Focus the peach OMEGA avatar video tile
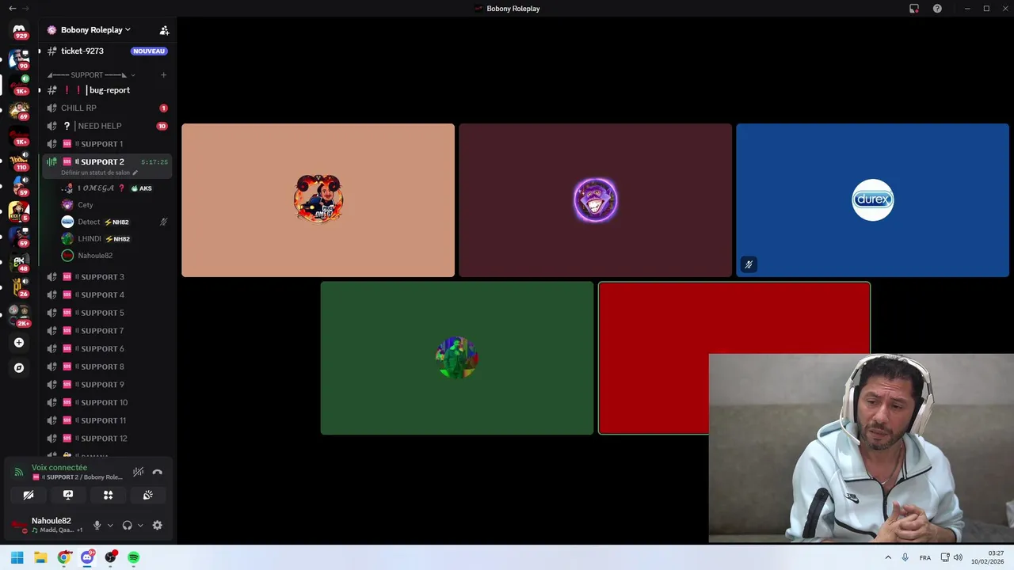 pos(318,200)
